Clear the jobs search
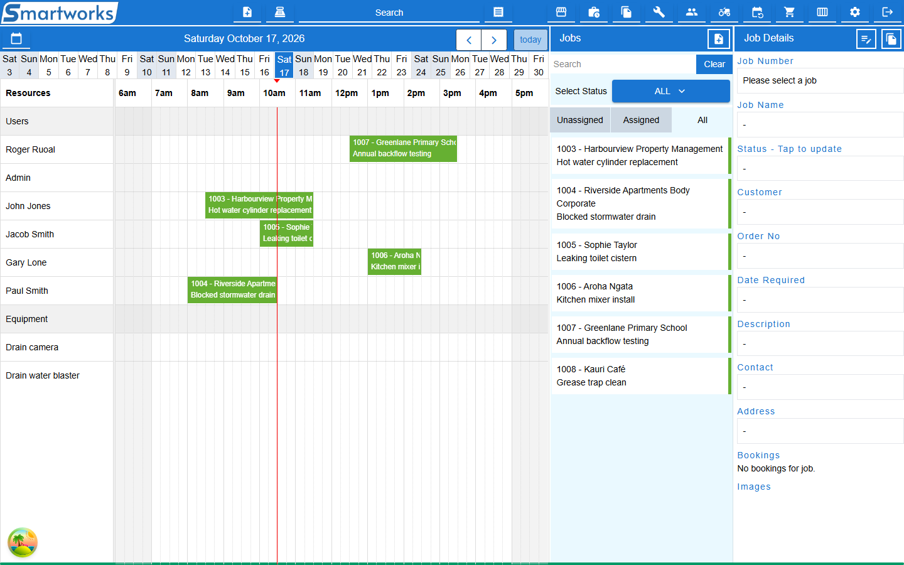This screenshot has width=904, height=565. click(714, 64)
